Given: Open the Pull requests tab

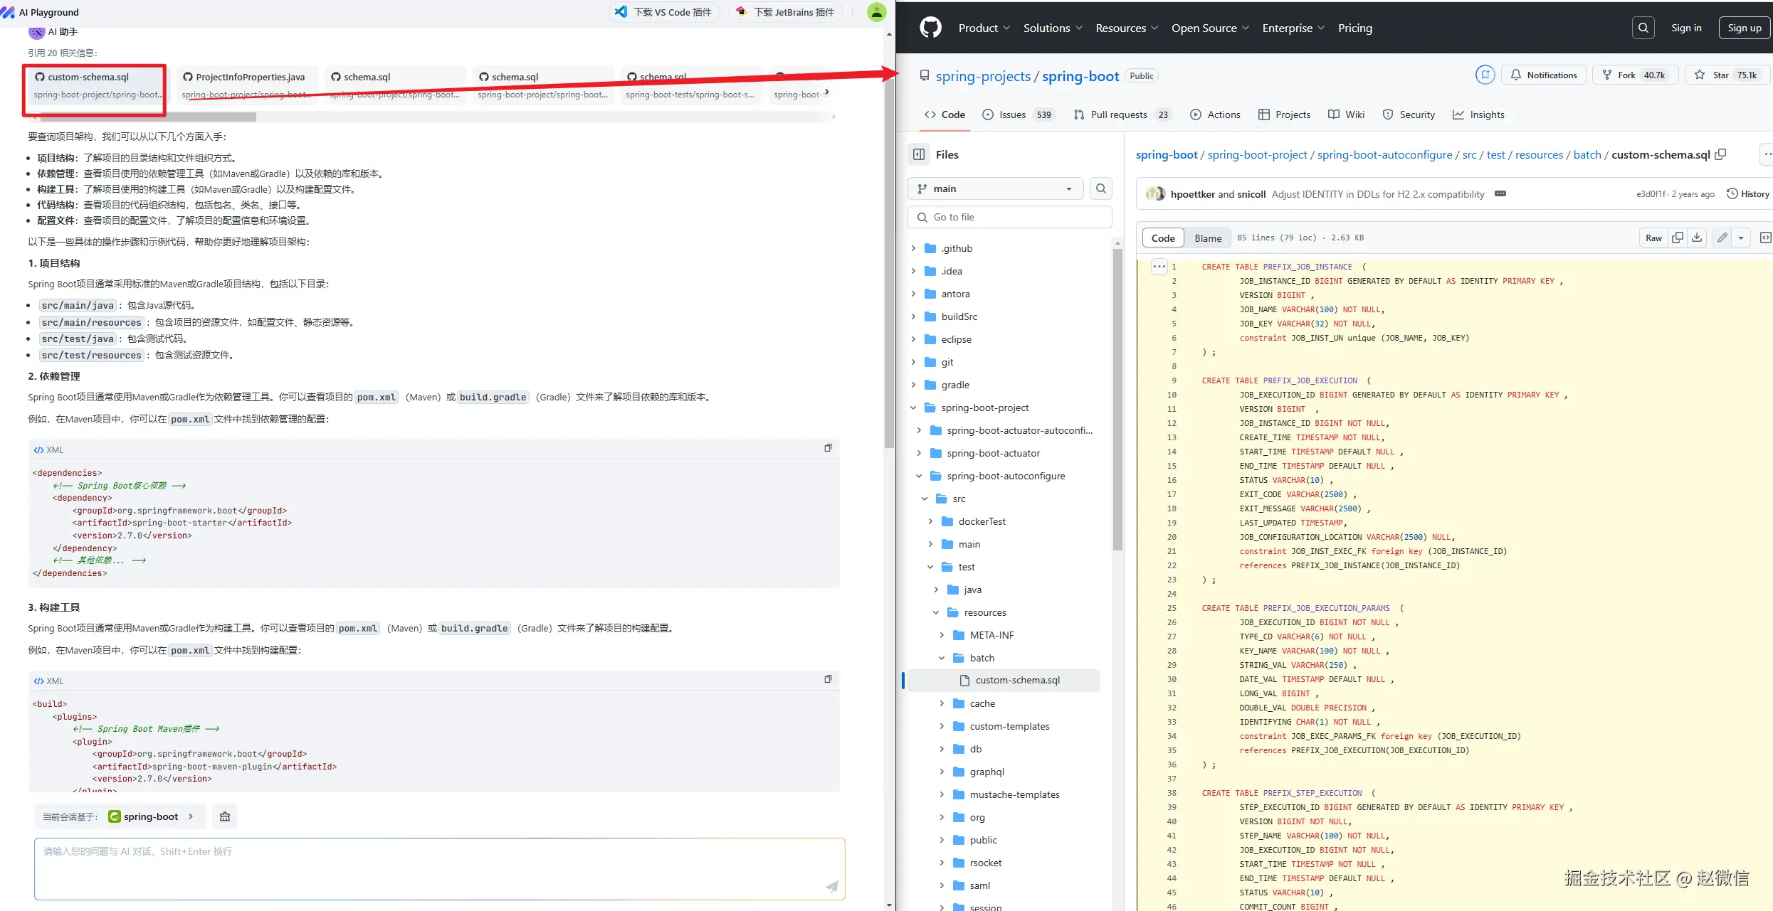Looking at the screenshot, I should pos(1118,114).
